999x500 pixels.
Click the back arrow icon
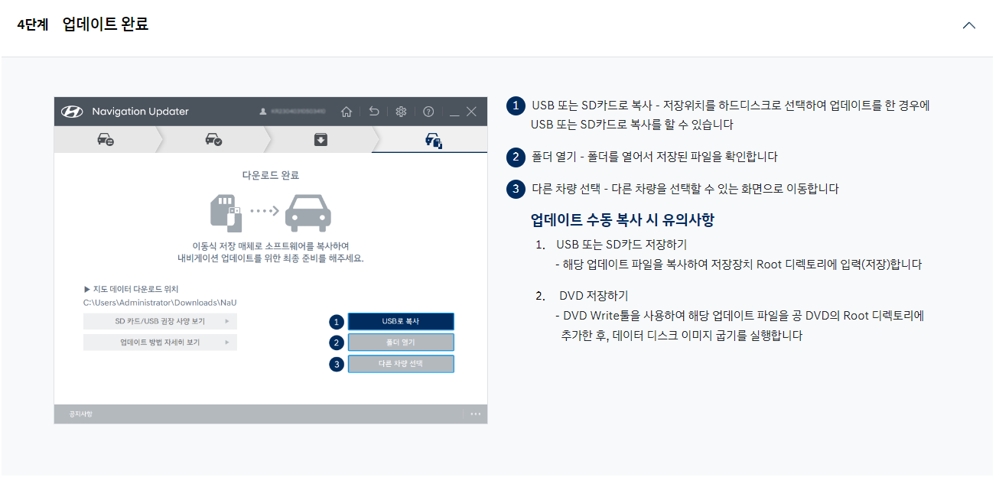coord(373,110)
